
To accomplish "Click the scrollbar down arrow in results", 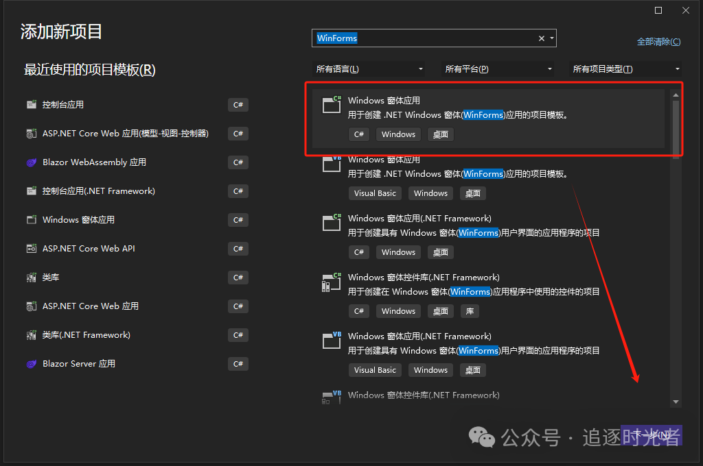I will point(676,402).
